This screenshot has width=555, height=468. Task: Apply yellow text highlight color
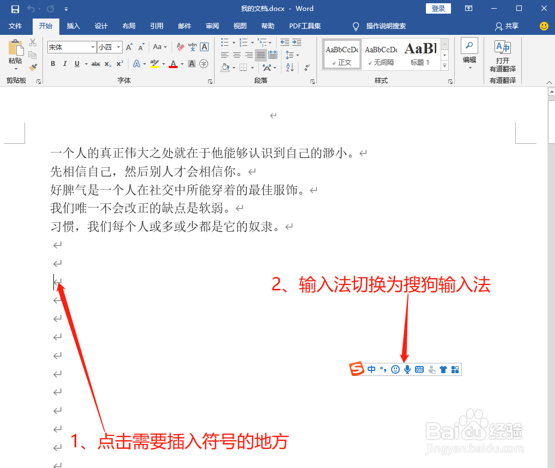pos(154,64)
